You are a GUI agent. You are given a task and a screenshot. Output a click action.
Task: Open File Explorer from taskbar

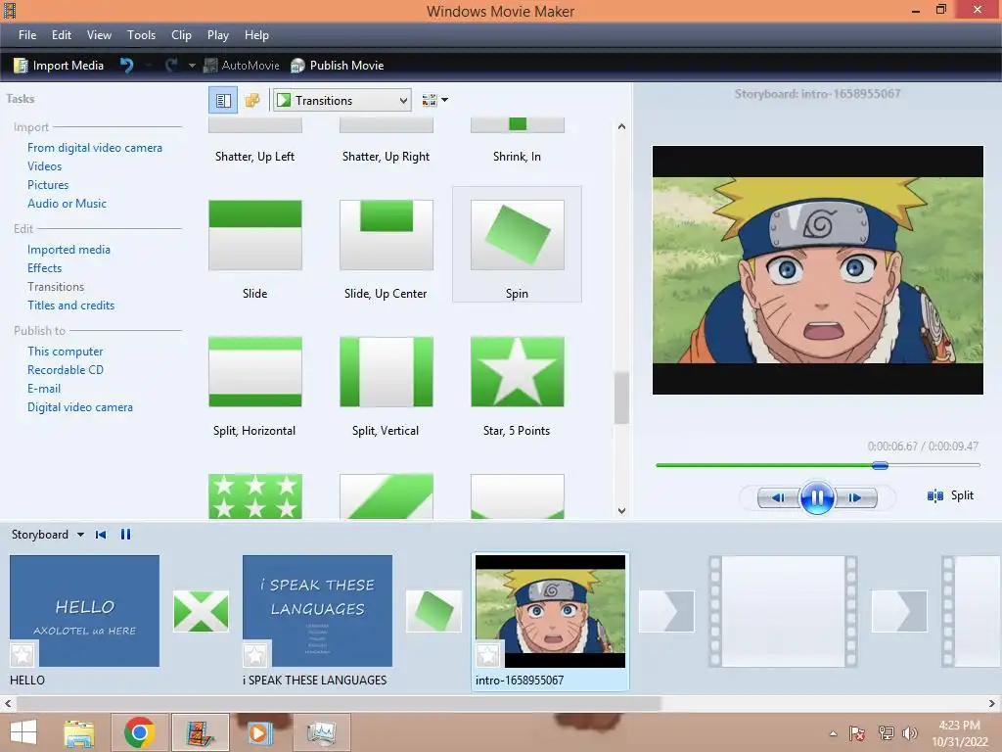click(79, 732)
